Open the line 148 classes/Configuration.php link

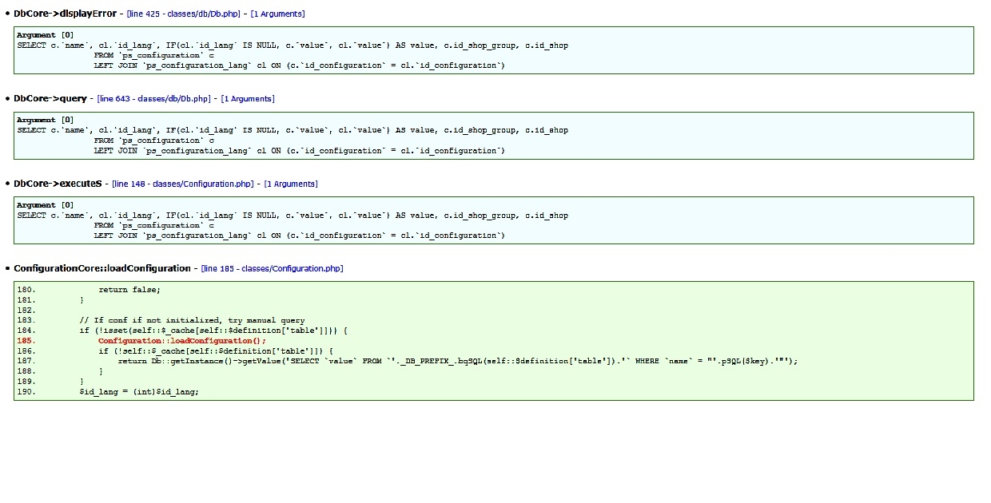pyautogui.click(x=184, y=184)
